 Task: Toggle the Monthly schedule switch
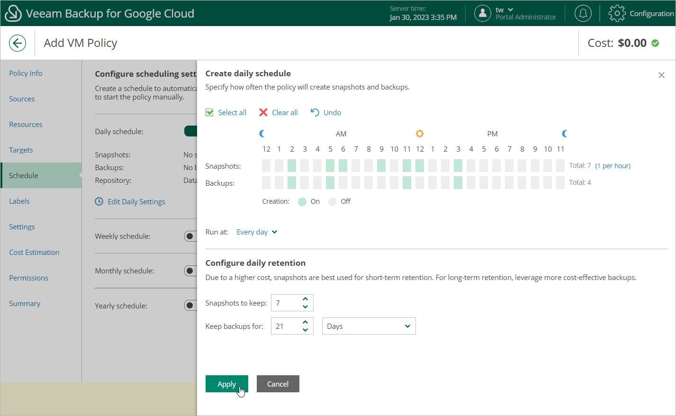coord(190,271)
